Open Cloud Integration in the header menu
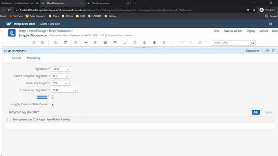The image size is (278, 156). [50, 23]
